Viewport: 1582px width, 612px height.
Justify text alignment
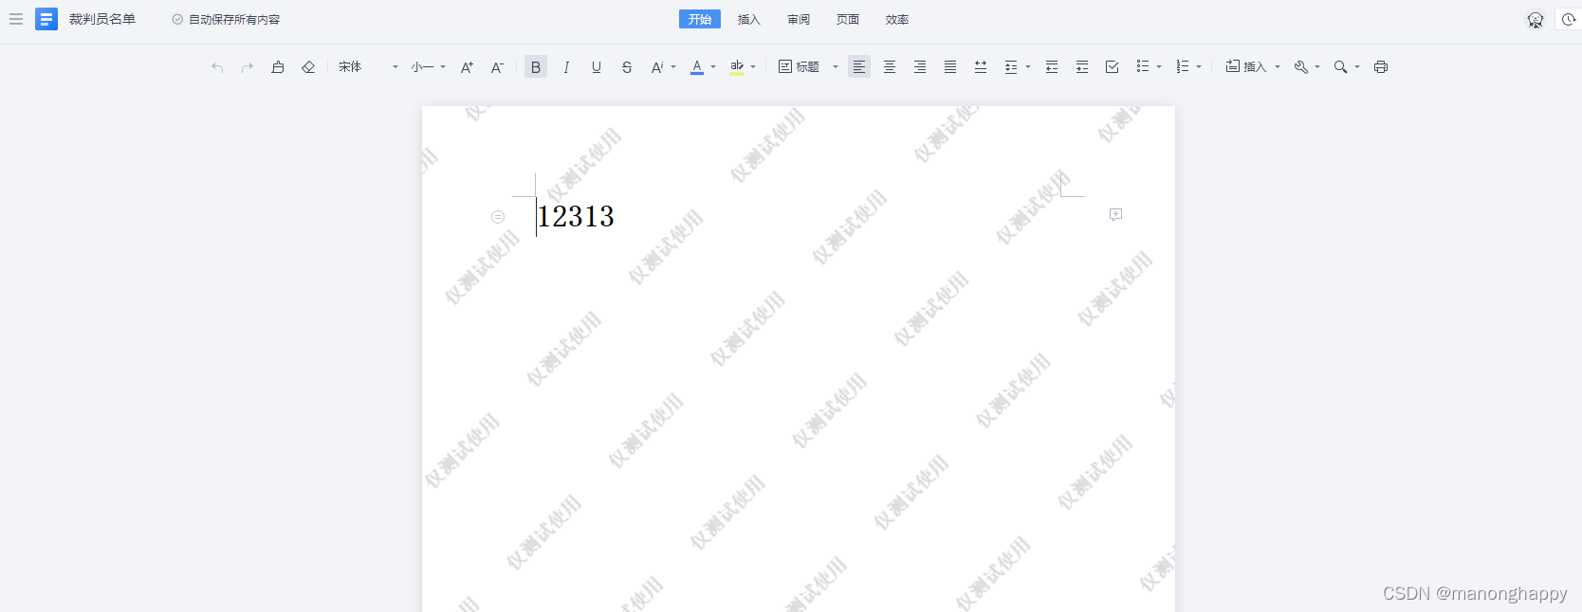coord(950,67)
